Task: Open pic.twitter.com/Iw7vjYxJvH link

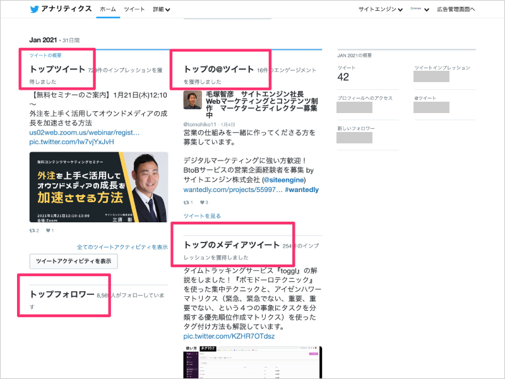Action: click(x=71, y=141)
